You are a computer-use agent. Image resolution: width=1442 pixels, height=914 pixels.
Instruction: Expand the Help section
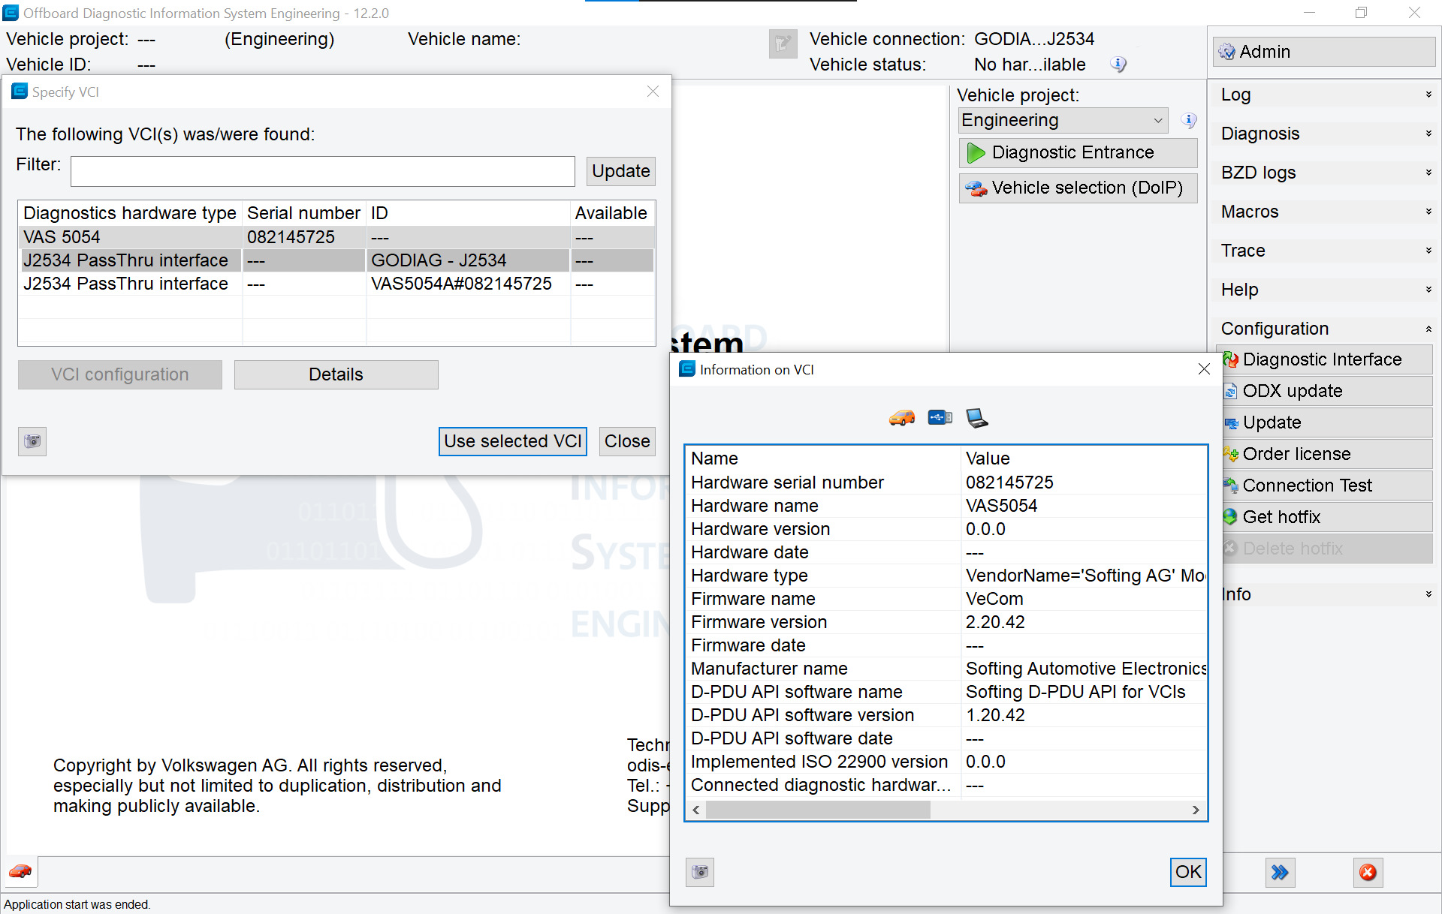point(1326,290)
